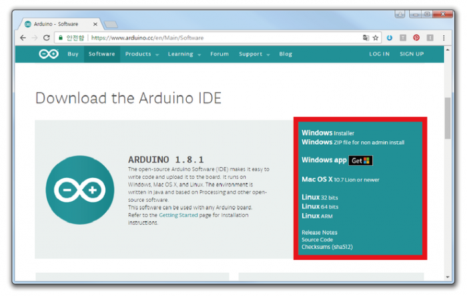
Task: Download Linux ARM version
Action: click(317, 216)
